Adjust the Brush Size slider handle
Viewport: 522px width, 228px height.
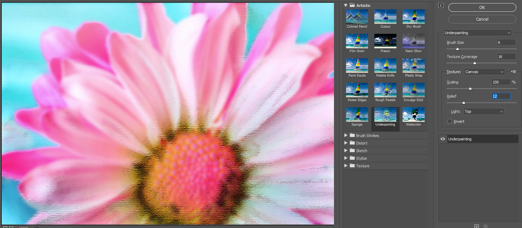457,49
